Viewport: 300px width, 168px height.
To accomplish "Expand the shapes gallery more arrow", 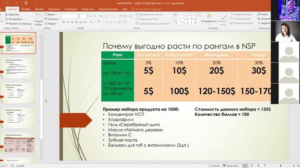I will (199, 23).
